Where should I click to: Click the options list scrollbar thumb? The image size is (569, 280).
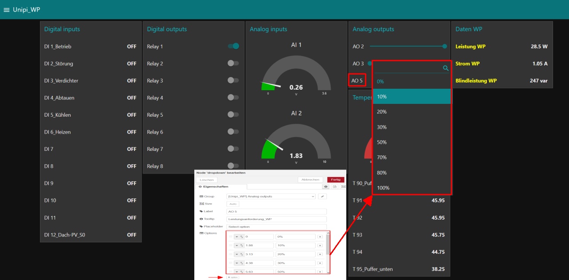(x=328, y=245)
